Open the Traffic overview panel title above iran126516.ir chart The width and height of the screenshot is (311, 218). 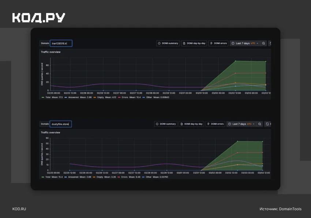(x=50, y=52)
